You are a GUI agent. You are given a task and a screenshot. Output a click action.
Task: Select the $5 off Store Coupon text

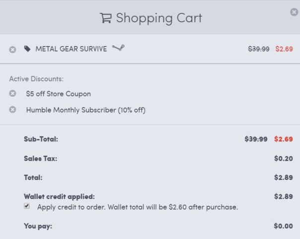58,94
